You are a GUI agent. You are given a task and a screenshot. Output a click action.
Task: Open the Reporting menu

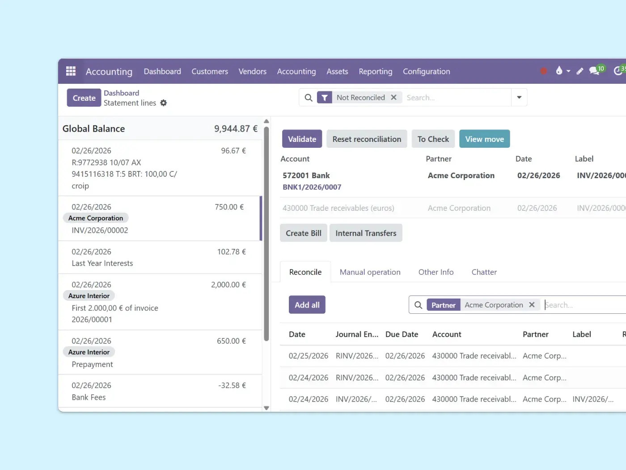pos(375,72)
